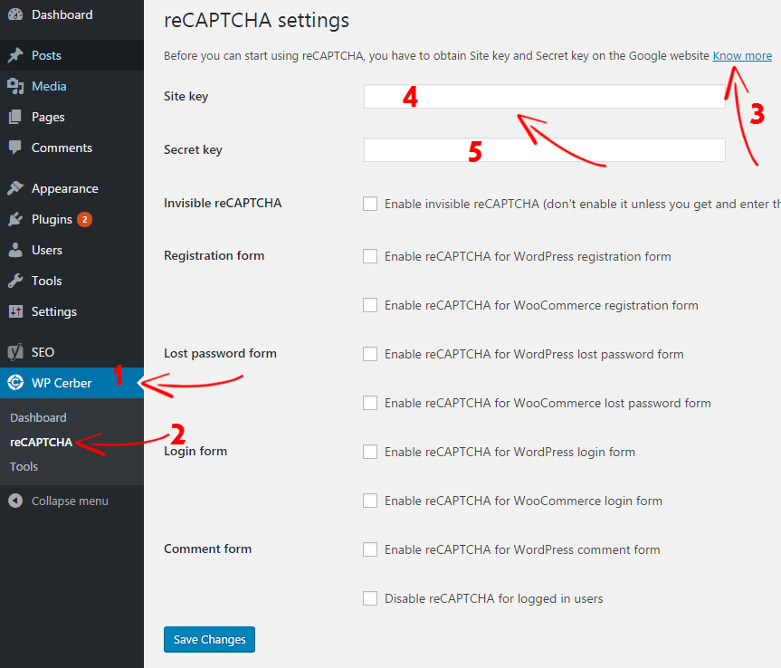781x668 pixels.
Task: Click the Save Changes button
Action: coord(209,639)
